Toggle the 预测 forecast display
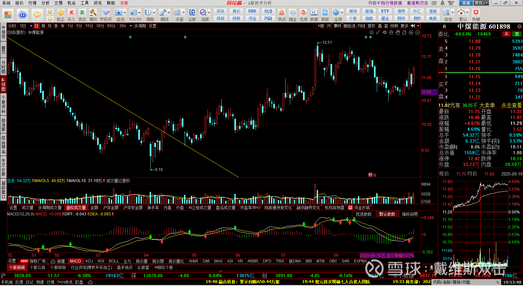The height and width of the screenshot is (286, 523). click(x=394, y=26)
